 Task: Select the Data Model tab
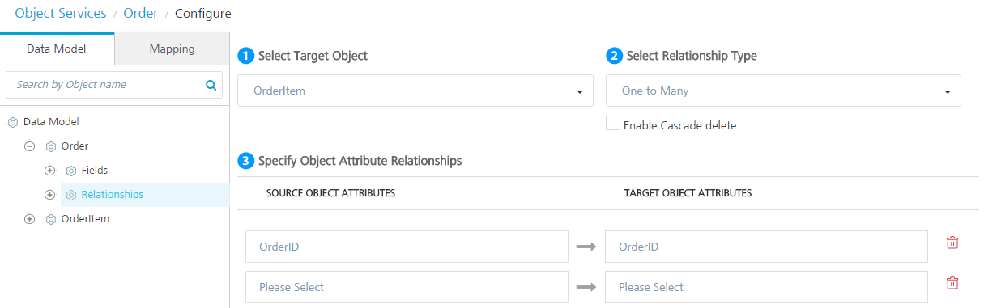(x=57, y=49)
